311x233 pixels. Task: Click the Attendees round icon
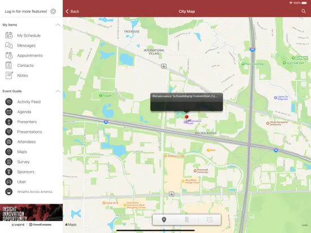click(x=8, y=142)
